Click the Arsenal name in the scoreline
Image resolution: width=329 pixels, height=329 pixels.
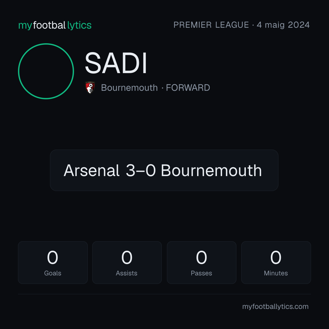92,170
